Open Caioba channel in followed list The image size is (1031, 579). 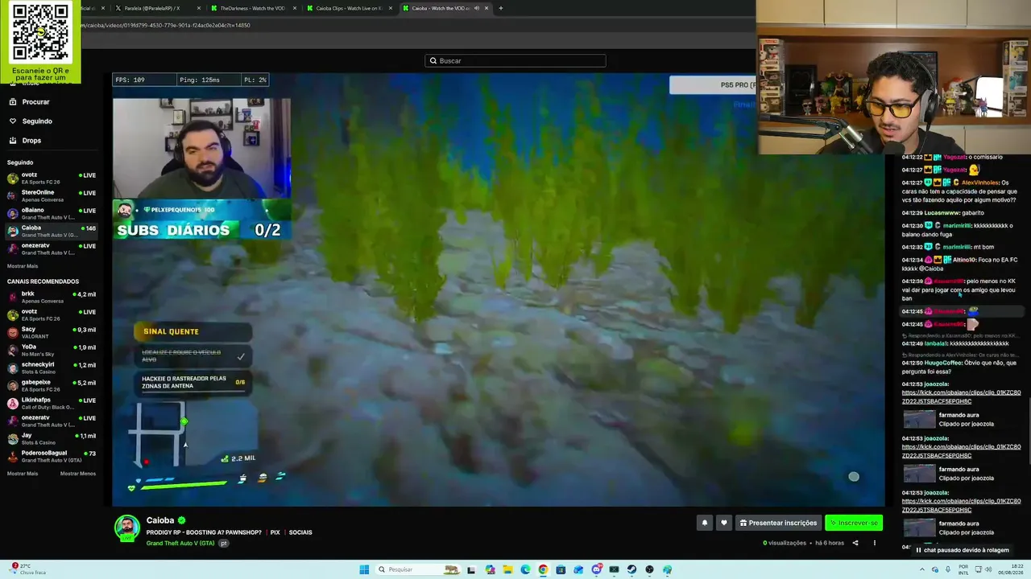pos(52,231)
